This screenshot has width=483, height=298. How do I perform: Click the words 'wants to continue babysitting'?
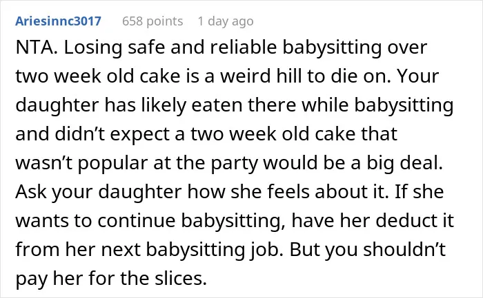(x=150, y=221)
